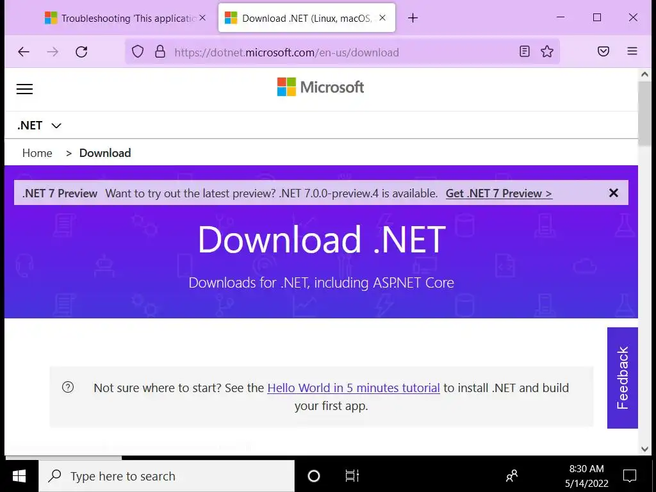
Task: Follow the Get .NET 7 Preview link
Action: click(x=498, y=193)
